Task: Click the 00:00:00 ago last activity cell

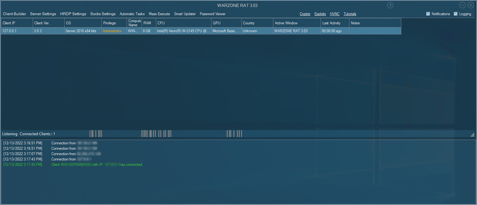Action: point(335,31)
